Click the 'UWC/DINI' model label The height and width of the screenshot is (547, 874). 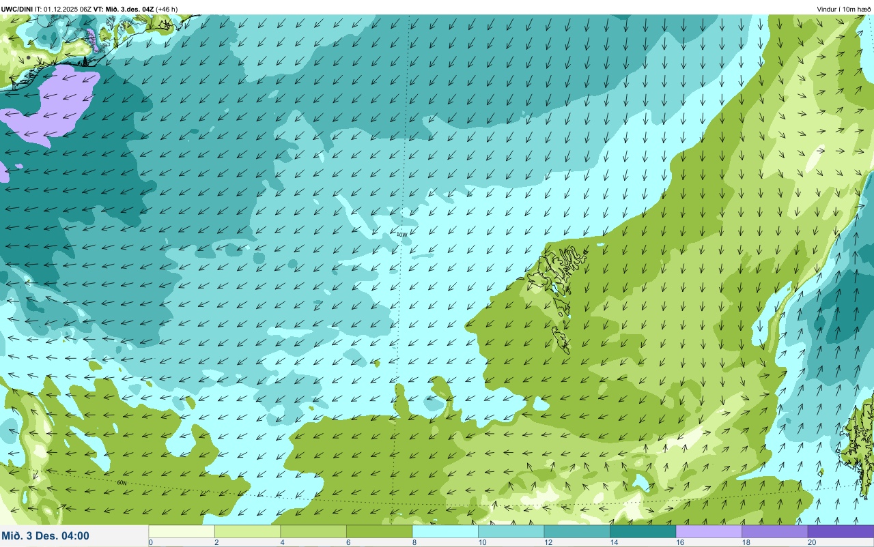pyautogui.click(x=17, y=9)
